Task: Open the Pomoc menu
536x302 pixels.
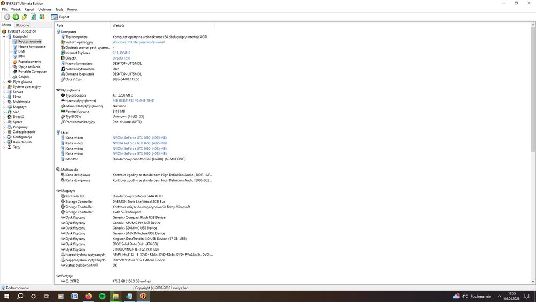Action: pyautogui.click(x=72, y=9)
